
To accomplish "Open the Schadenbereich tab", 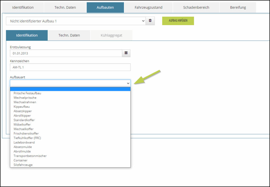I will pyautogui.click(x=196, y=7).
